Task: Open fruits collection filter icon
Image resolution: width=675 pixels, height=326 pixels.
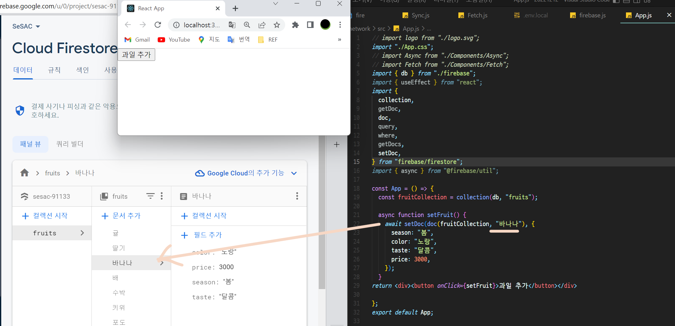Action: [x=151, y=196]
